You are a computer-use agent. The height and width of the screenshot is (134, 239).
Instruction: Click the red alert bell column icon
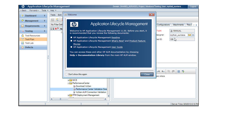[x=56, y=29]
